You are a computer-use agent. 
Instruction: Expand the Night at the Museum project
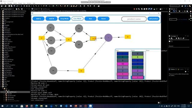coord(1,47)
